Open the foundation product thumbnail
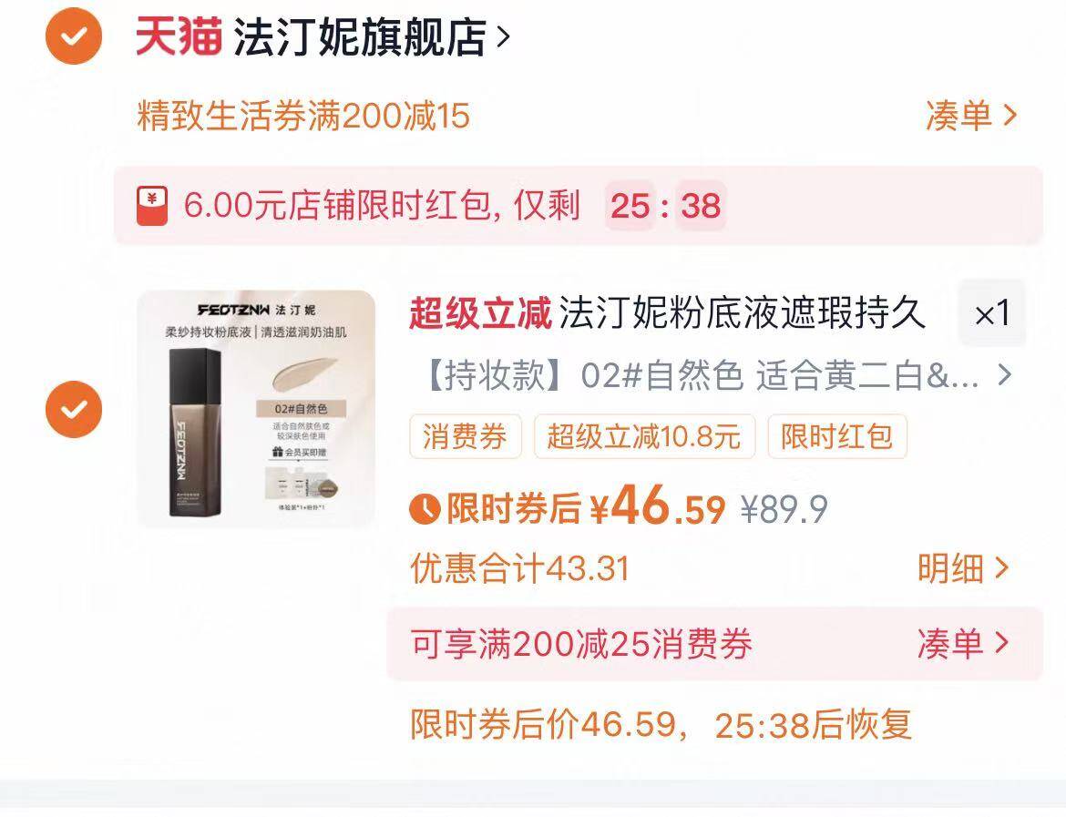Image resolution: width=1066 pixels, height=817 pixels. click(x=256, y=409)
